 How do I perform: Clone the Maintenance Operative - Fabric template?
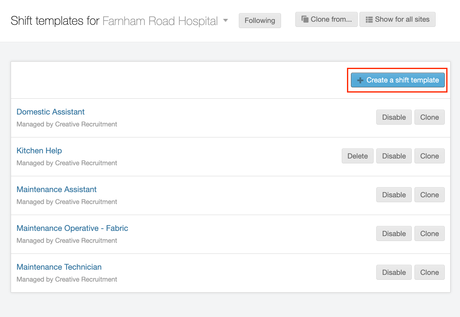[x=429, y=234]
